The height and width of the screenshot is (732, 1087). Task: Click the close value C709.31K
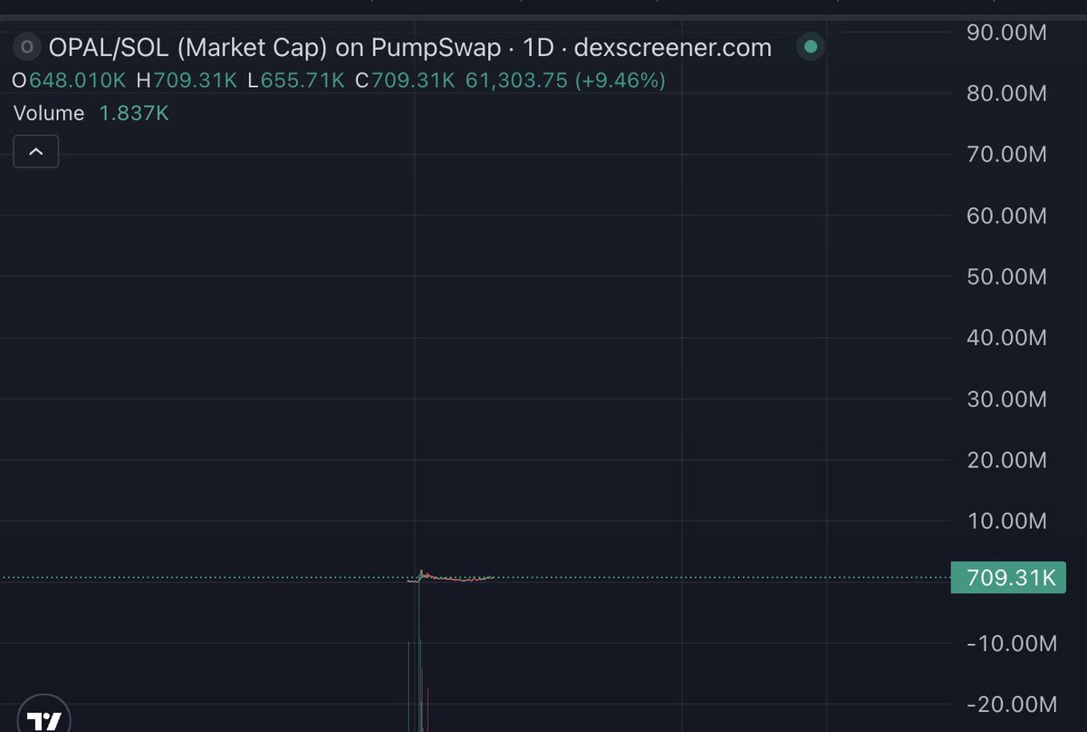pyautogui.click(x=405, y=81)
